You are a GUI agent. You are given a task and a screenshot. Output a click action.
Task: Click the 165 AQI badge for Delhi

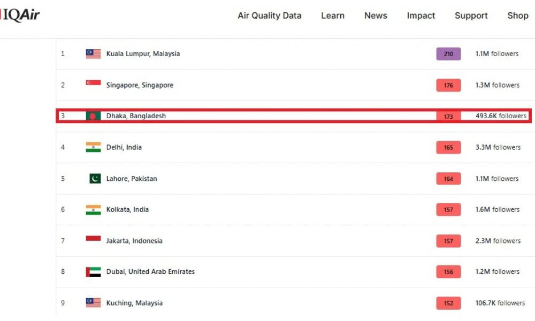[448, 147]
